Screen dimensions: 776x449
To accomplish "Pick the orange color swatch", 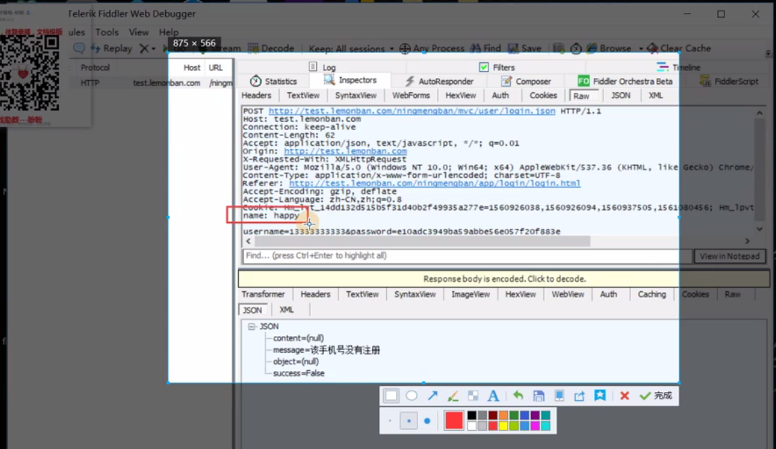I will pyautogui.click(x=503, y=415).
